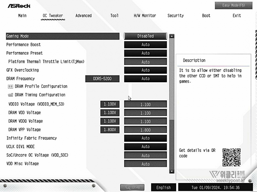257x192 pixels.
Task: Toggle Gaming Mode Disabled value
Action: (145, 36)
